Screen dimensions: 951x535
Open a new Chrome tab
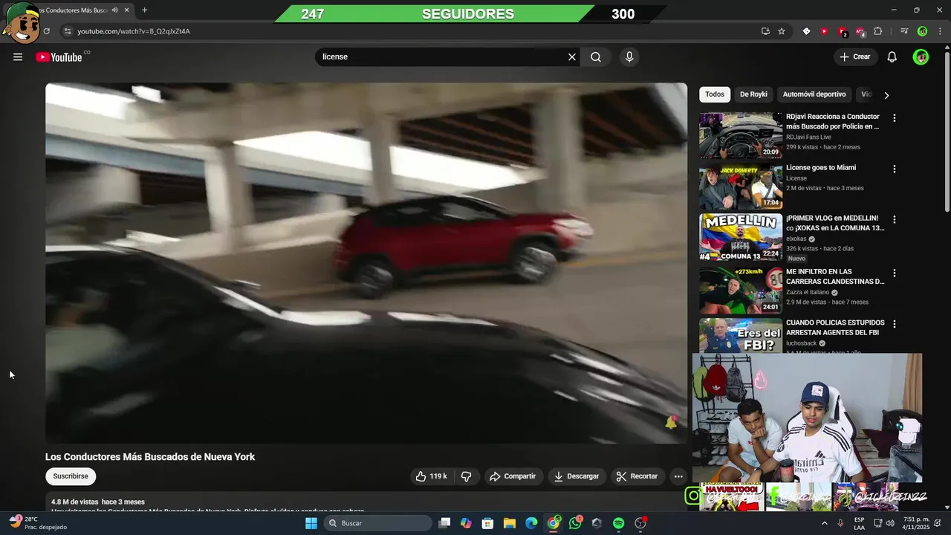(x=144, y=10)
